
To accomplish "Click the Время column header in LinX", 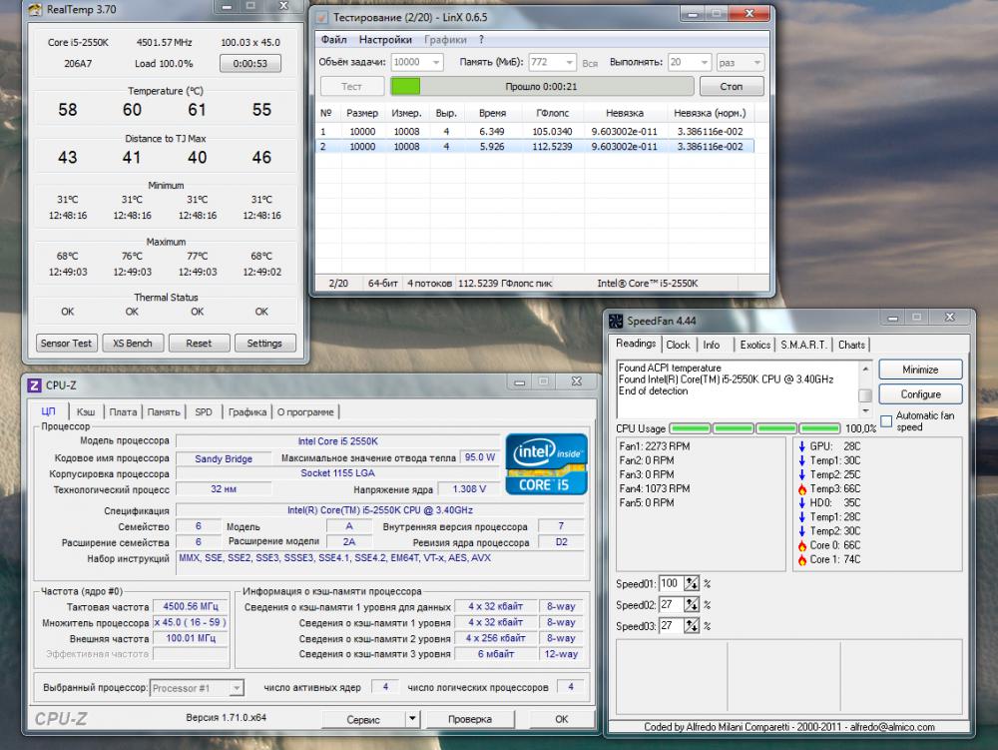I will (x=493, y=113).
